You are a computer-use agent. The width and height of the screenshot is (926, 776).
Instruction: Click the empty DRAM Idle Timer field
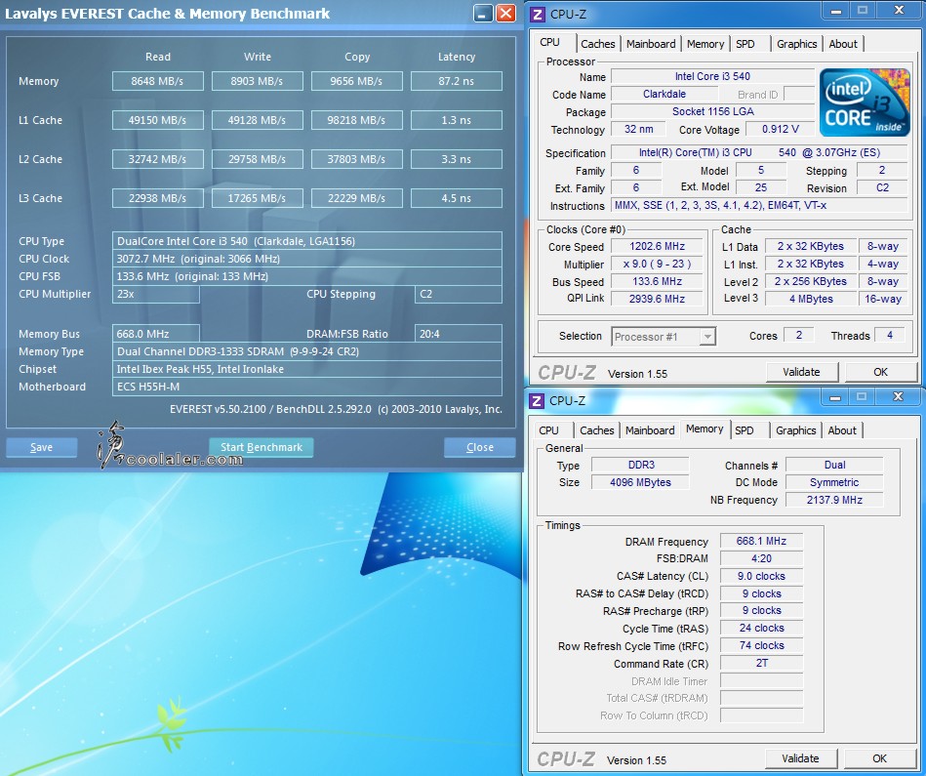[761, 681]
